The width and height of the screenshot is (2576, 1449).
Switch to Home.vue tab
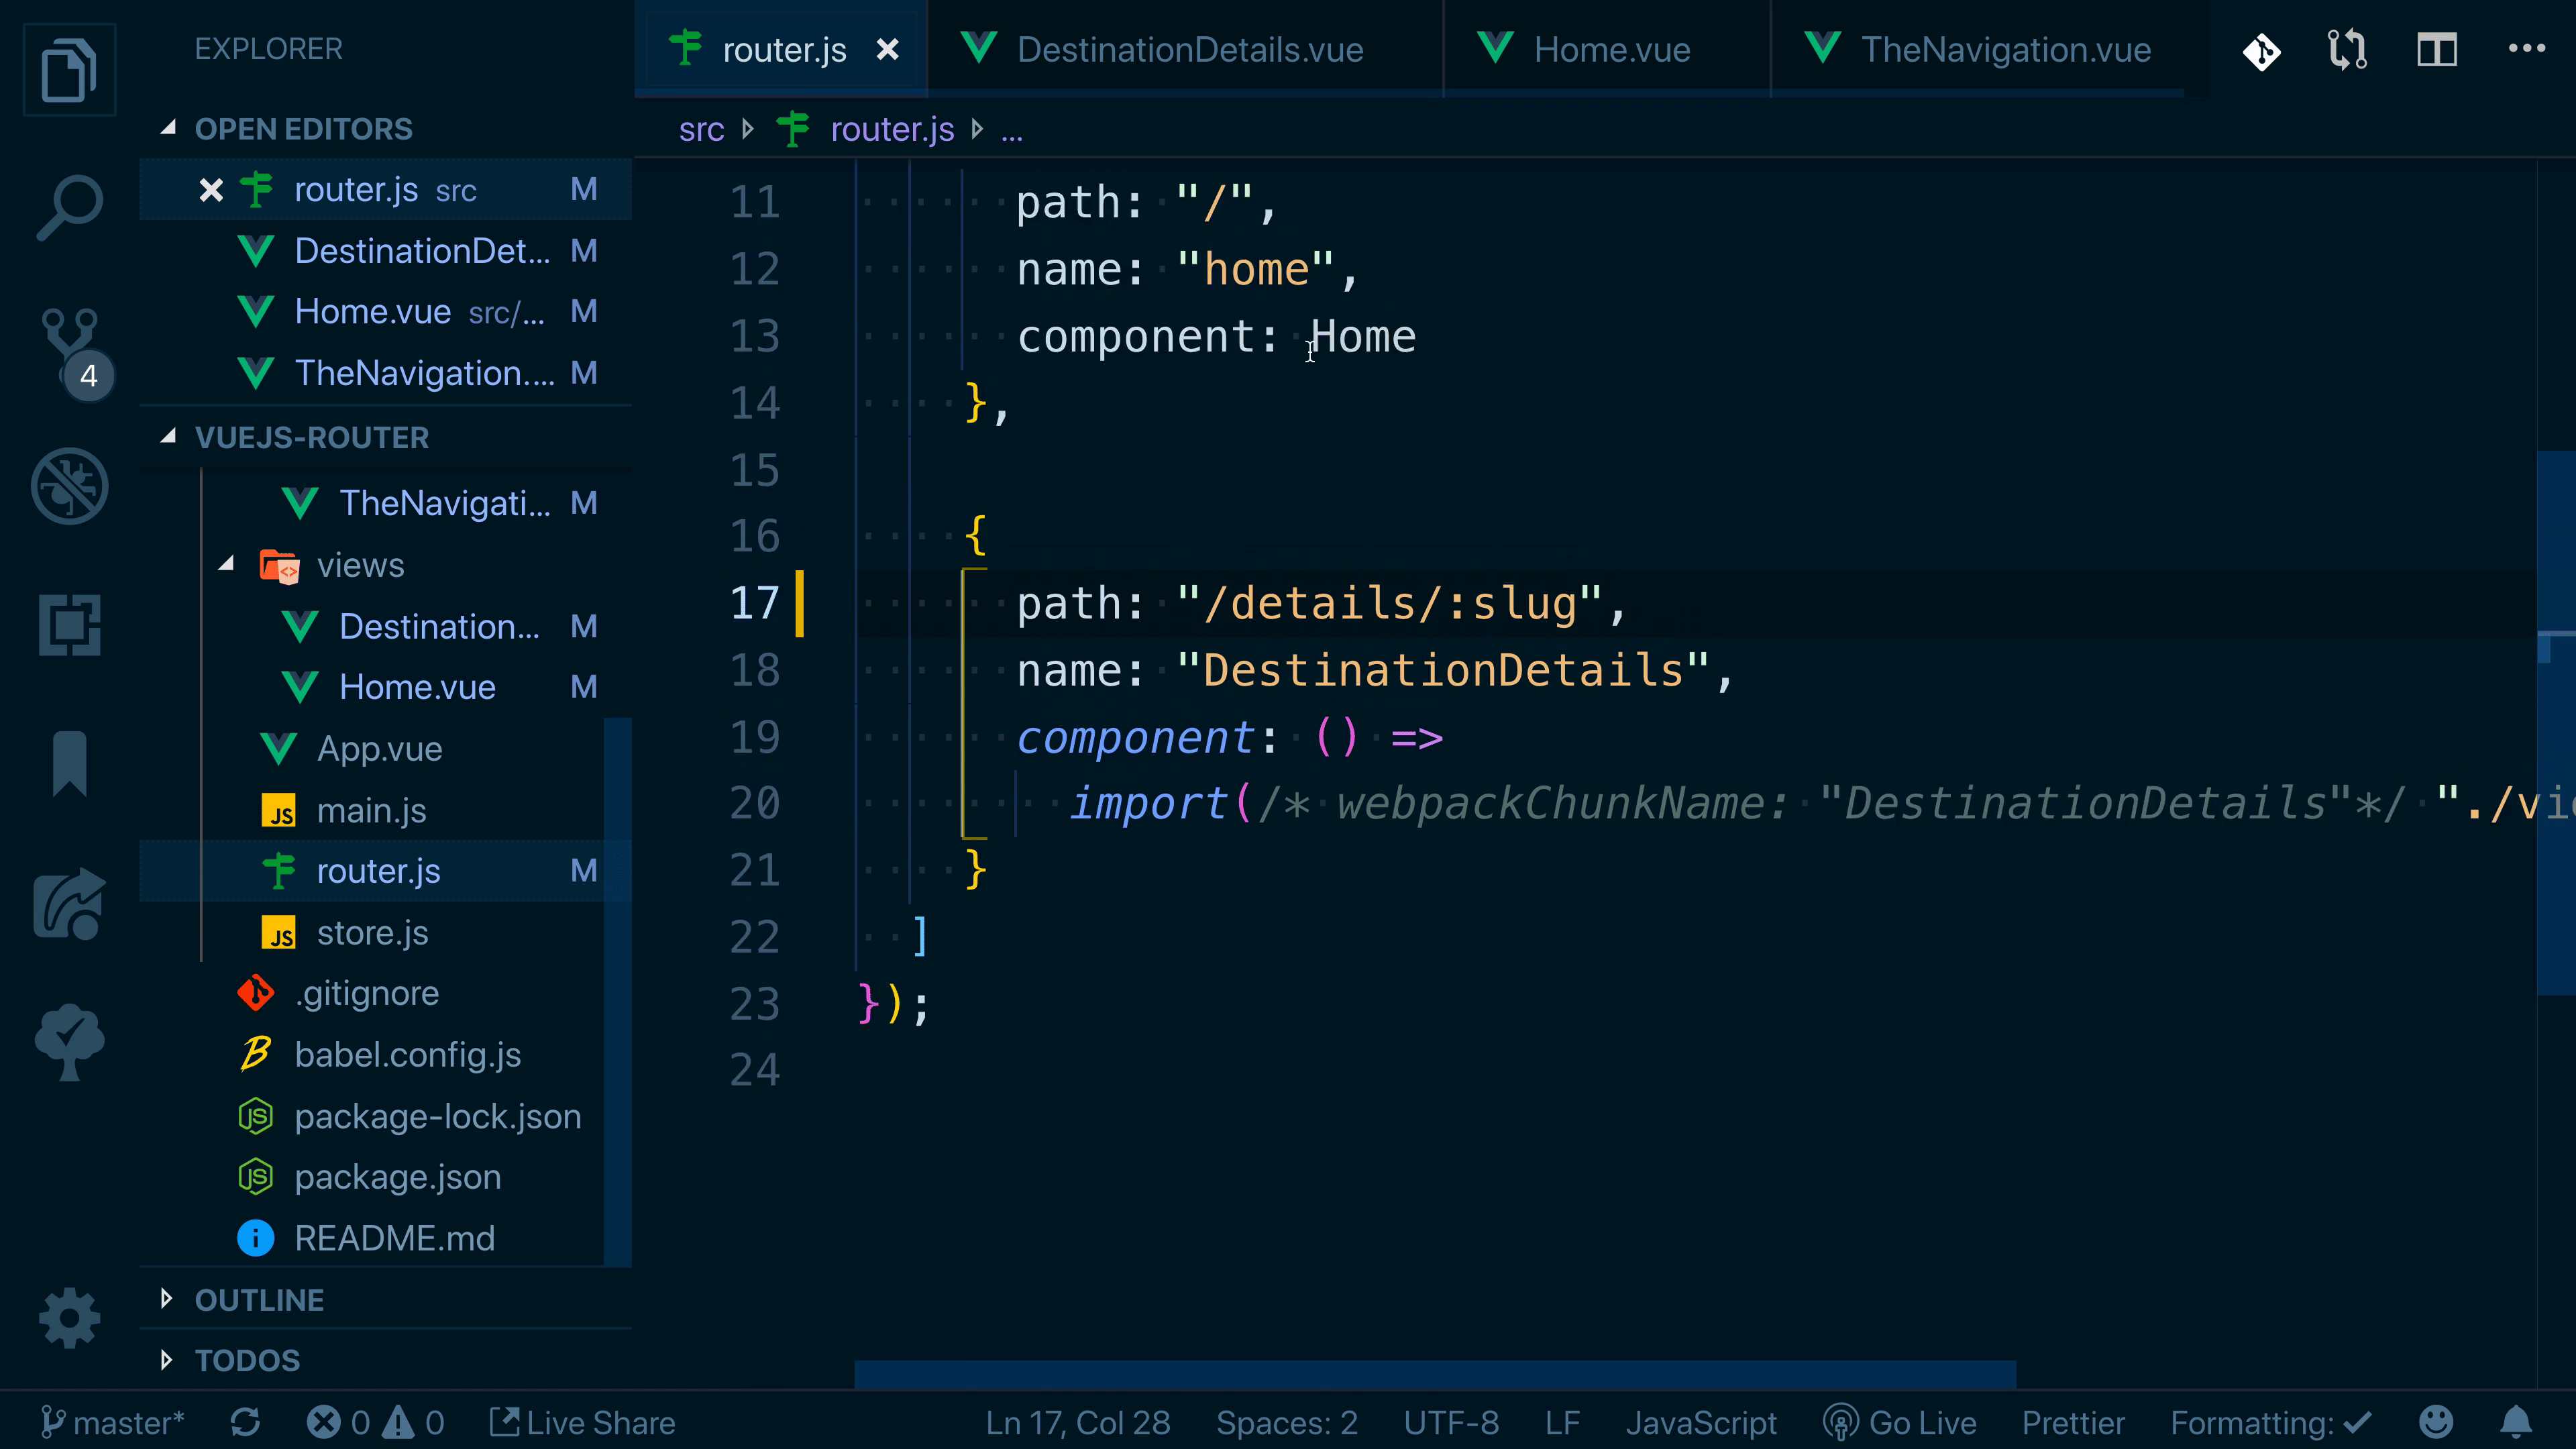(x=1608, y=49)
